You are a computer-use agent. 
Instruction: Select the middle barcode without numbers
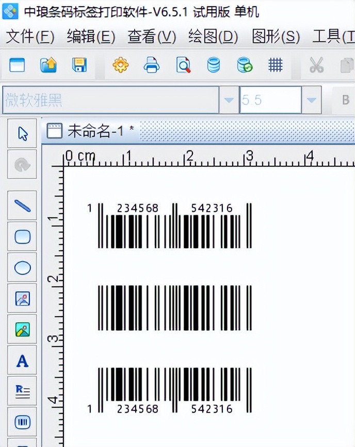[175, 308]
